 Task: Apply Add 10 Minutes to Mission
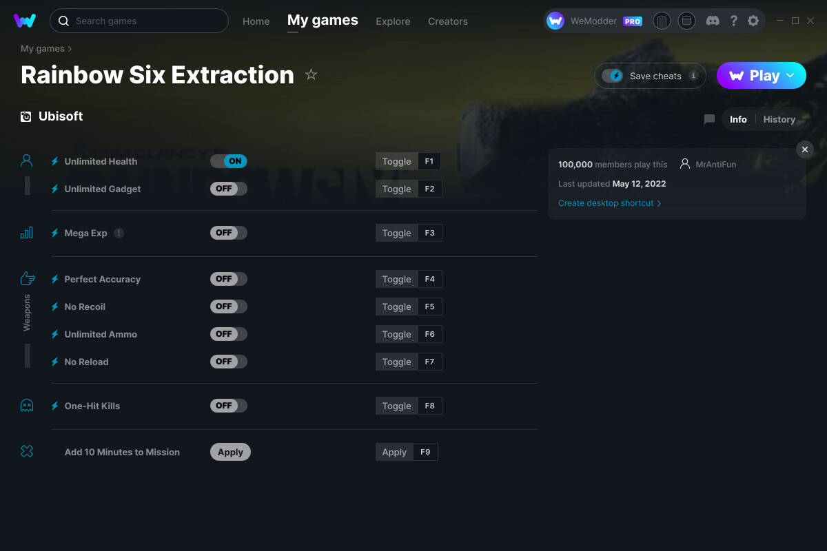click(x=230, y=452)
